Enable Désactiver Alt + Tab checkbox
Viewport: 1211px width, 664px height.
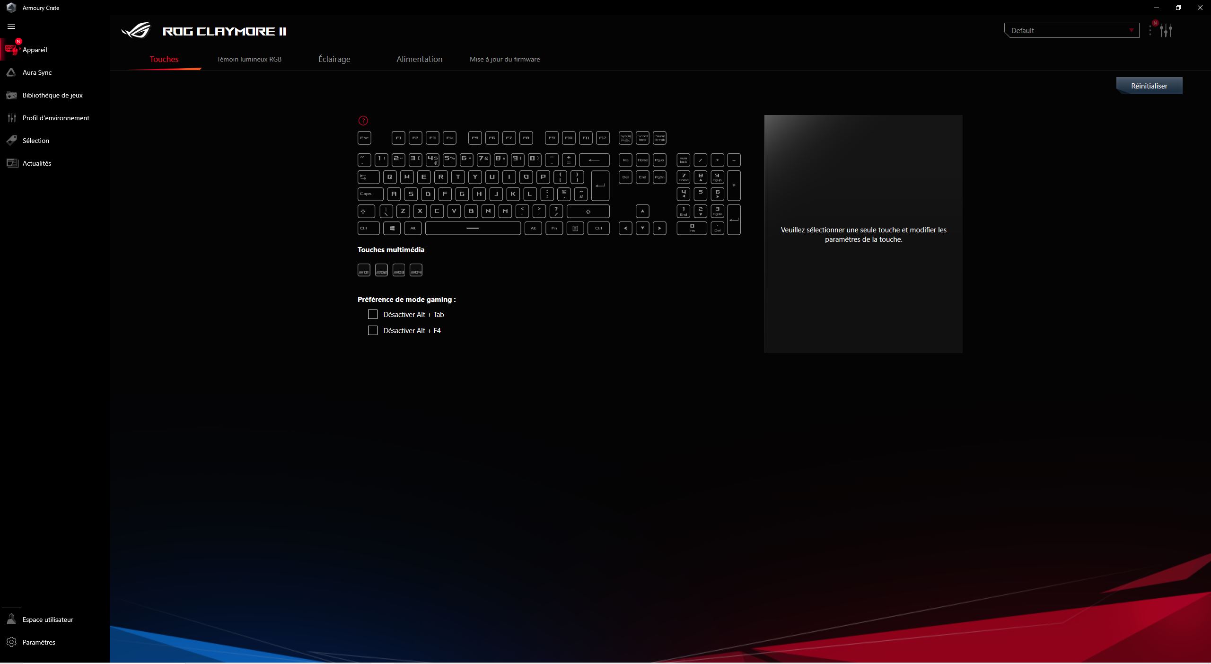[373, 314]
